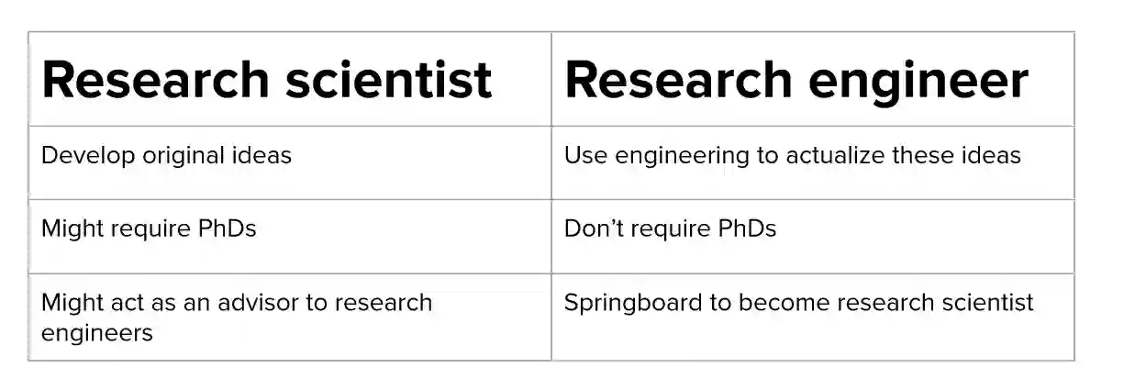
Task: Click the "Don't require PhDs" cell
Action: click(670, 228)
